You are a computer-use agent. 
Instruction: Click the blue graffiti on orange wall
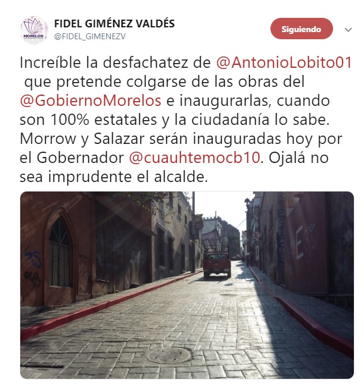click(33, 259)
